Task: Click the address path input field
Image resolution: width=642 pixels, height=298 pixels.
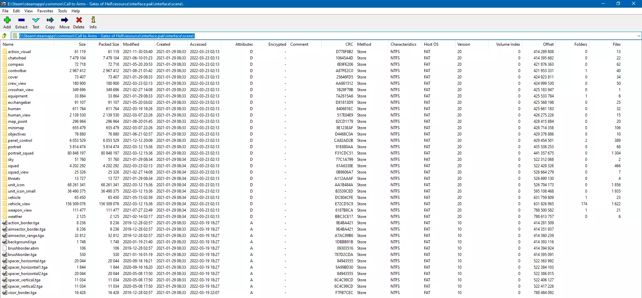Action: pos(324,36)
